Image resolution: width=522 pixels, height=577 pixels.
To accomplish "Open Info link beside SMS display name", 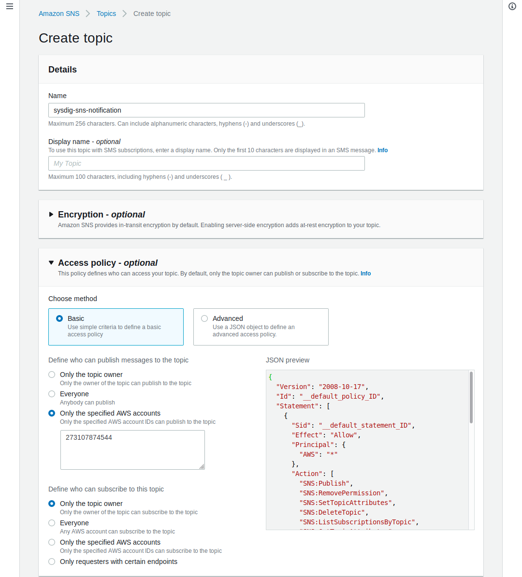I will 382,150.
